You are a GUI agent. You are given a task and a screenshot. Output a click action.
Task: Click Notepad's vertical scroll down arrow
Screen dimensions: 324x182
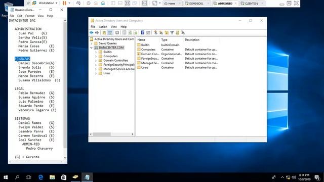pyautogui.click(x=65, y=158)
